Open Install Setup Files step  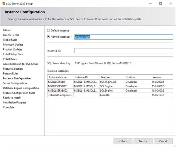click(13, 54)
